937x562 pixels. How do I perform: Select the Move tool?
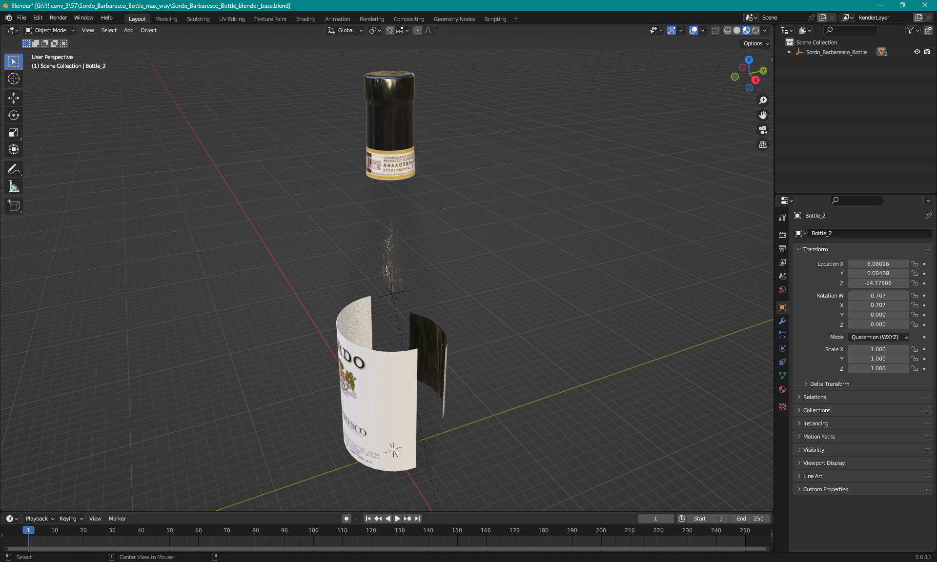(x=14, y=98)
